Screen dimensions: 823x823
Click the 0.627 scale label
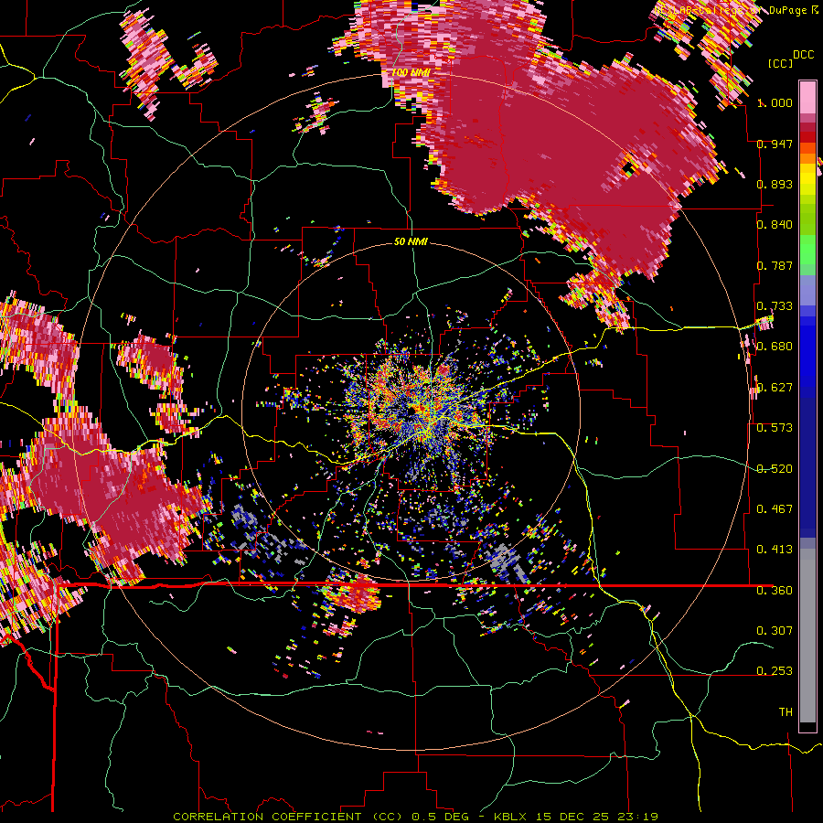coord(775,388)
